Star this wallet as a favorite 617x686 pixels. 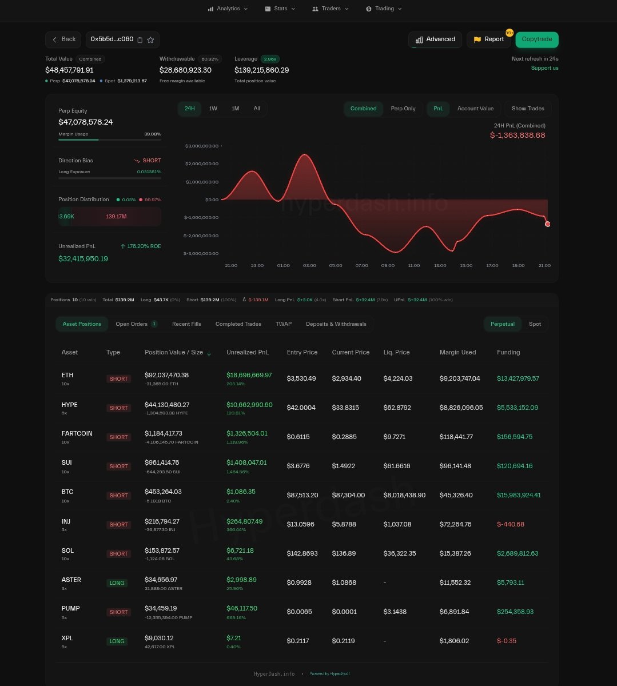point(151,40)
